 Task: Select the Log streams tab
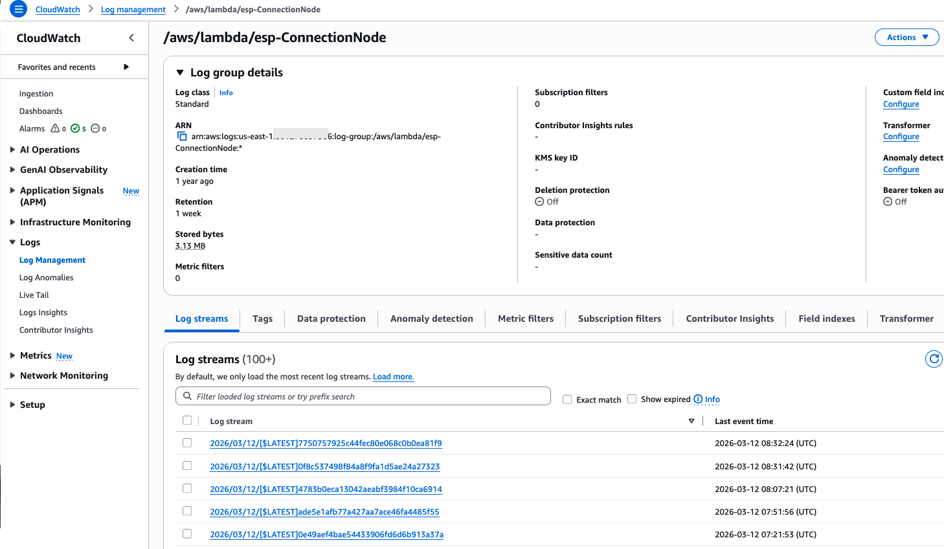pyautogui.click(x=202, y=319)
